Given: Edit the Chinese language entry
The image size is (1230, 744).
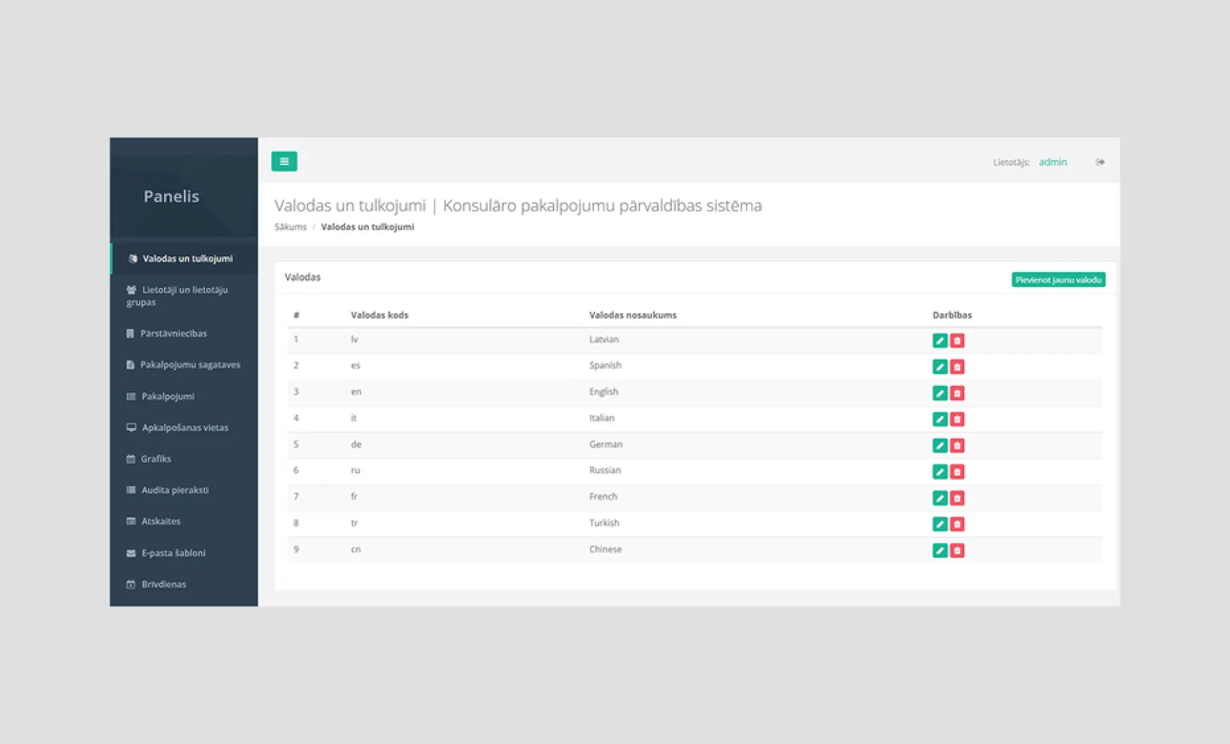Looking at the screenshot, I should [x=940, y=551].
